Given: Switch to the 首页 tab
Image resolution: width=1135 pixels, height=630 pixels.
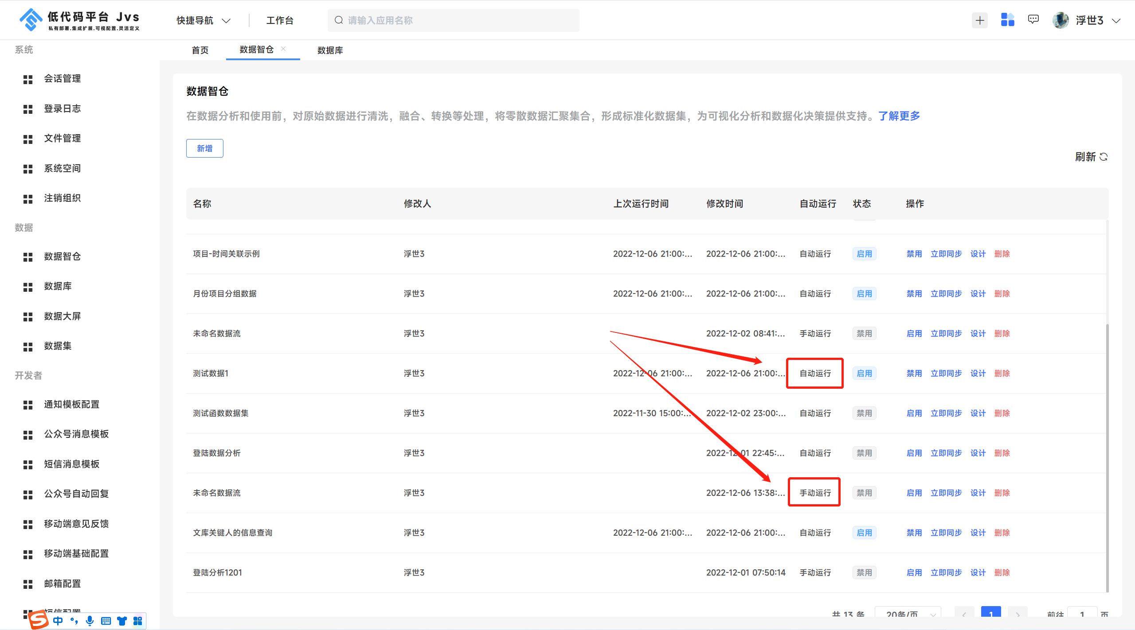Looking at the screenshot, I should pyautogui.click(x=200, y=50).
